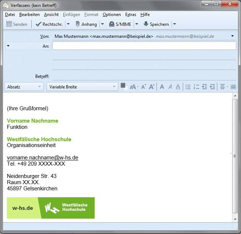Open the Speichern dropdown arrow
The image size is (241, 234).
(x=174, y=24)
